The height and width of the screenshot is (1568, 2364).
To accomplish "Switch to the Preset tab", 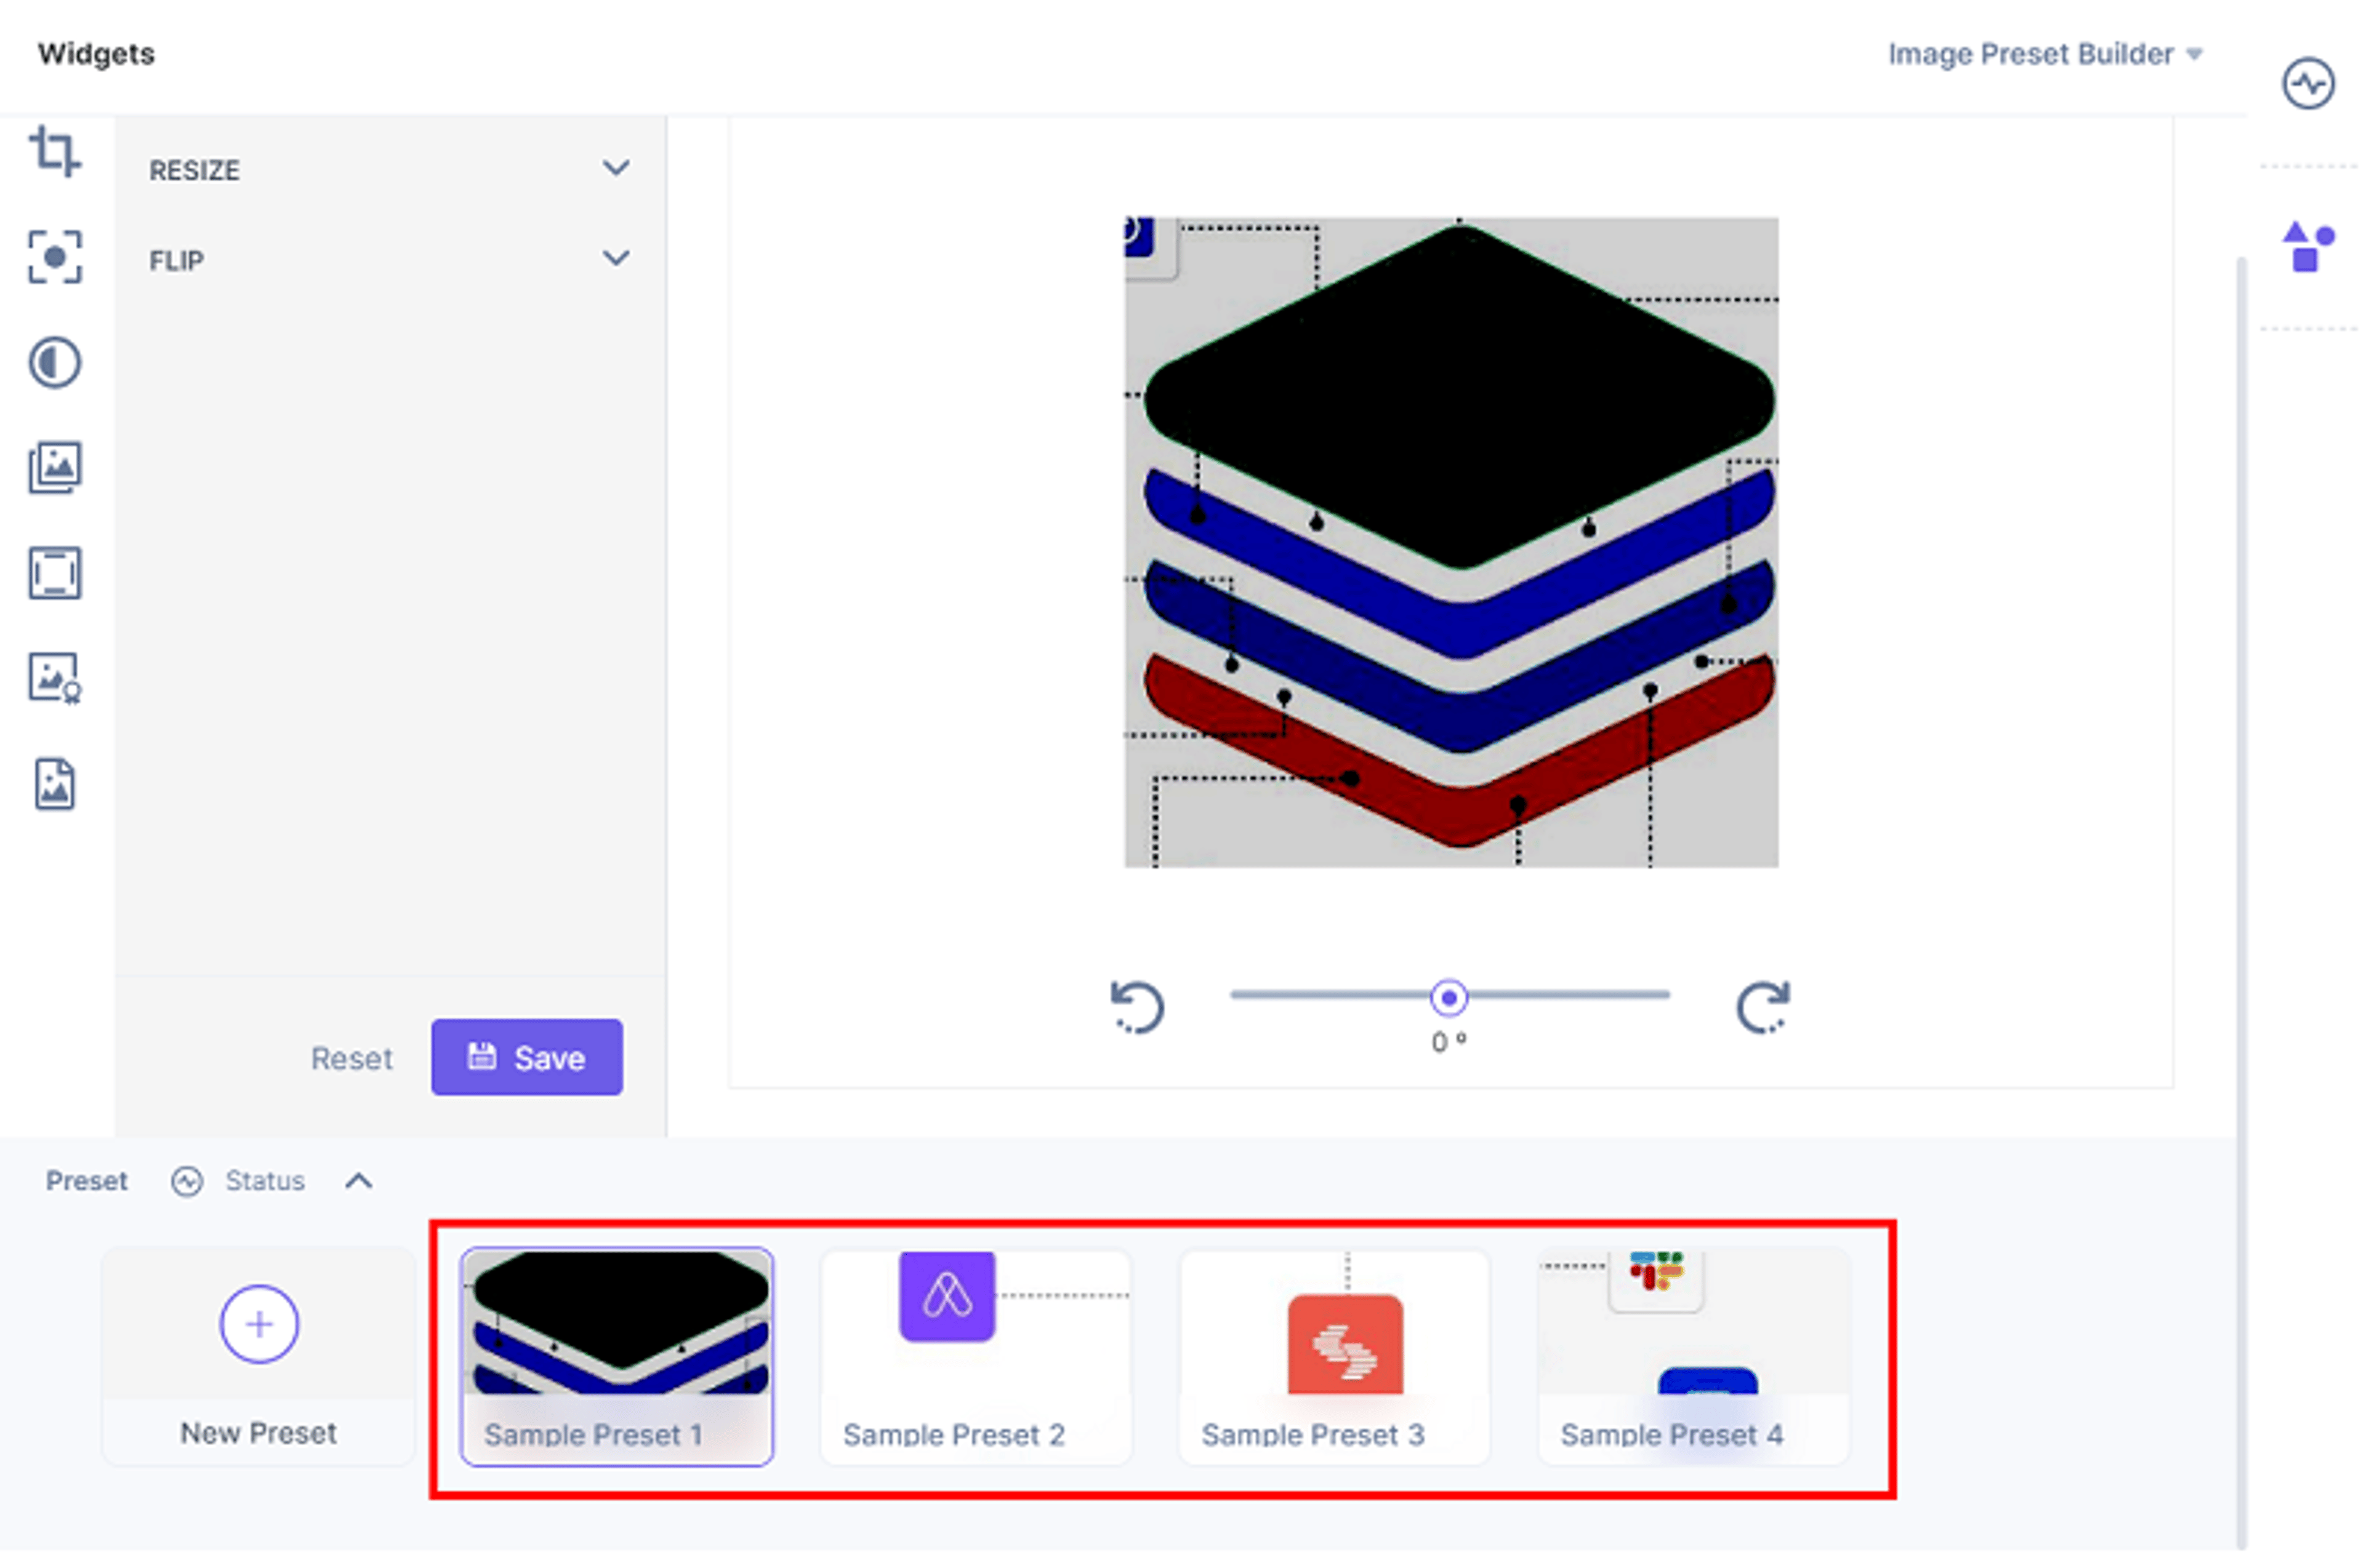I will click(86, 1182).
